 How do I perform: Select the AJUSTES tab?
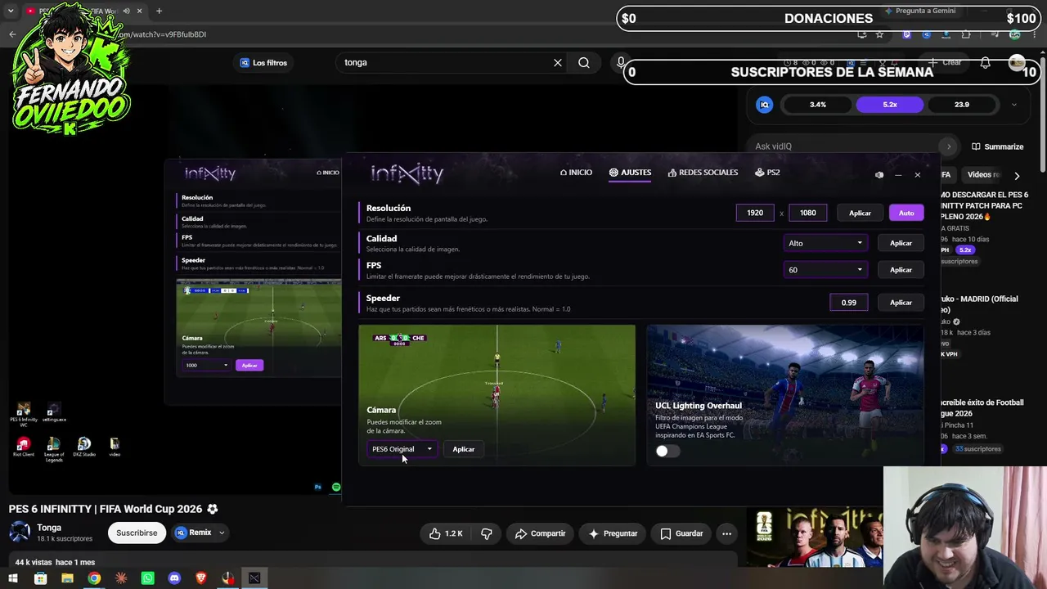click(x=630, y=173)
